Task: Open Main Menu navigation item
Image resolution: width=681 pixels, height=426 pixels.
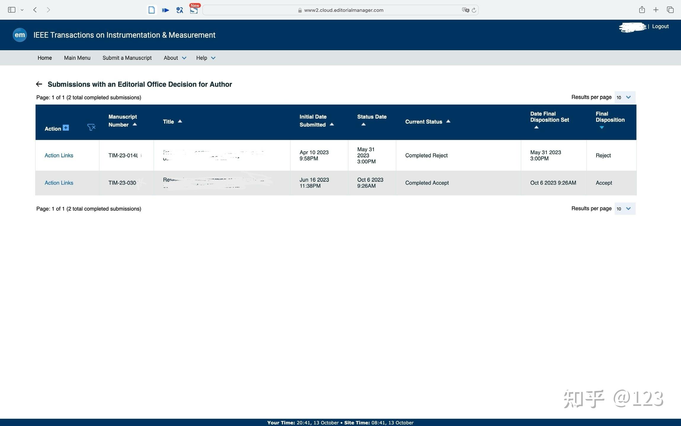Action: point(77,58)
